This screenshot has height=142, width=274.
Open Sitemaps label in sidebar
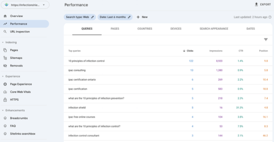16,58
